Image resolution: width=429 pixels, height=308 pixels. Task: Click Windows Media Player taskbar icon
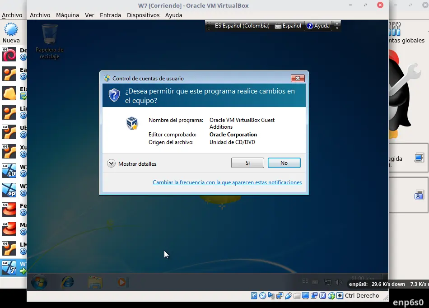pyautogui.click(x=122, y=282)
